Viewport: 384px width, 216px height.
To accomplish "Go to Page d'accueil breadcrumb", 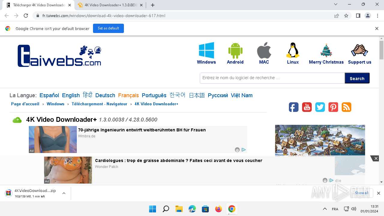I will point(25,104).
